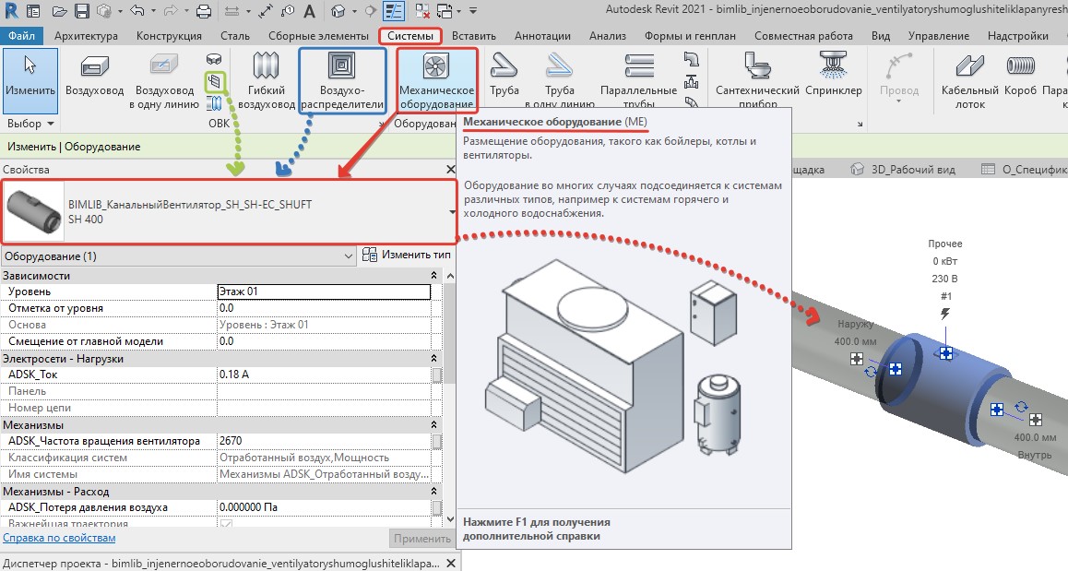Select the Aligned Dimension tool icon

click(266, 11)
